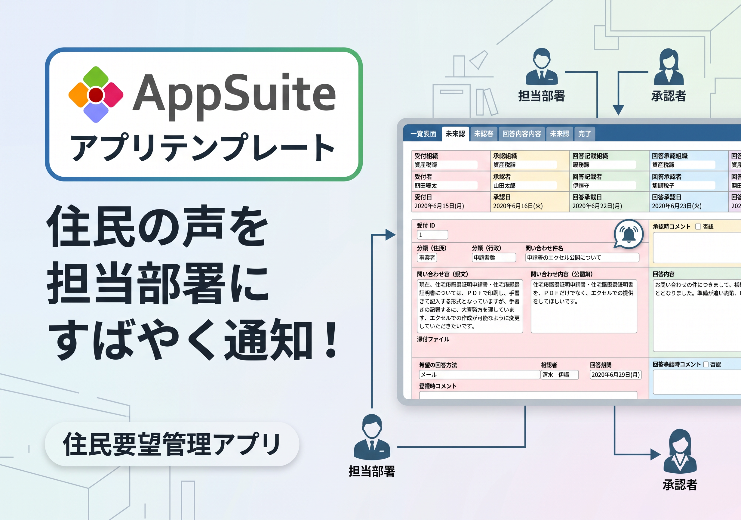The width and height of the screenshot is (741, 520).
Task: Click the 受付者 name value
Action: (426, 186)
